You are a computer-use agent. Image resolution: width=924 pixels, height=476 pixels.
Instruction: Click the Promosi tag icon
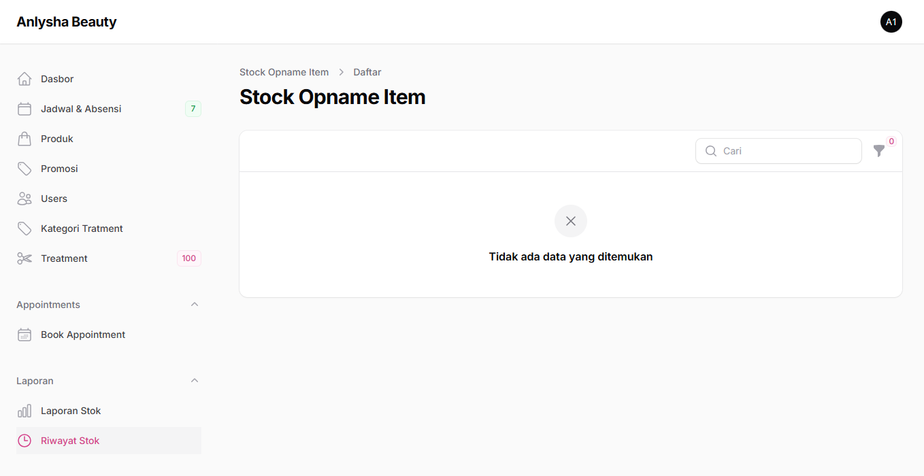[x=24, y=169]
